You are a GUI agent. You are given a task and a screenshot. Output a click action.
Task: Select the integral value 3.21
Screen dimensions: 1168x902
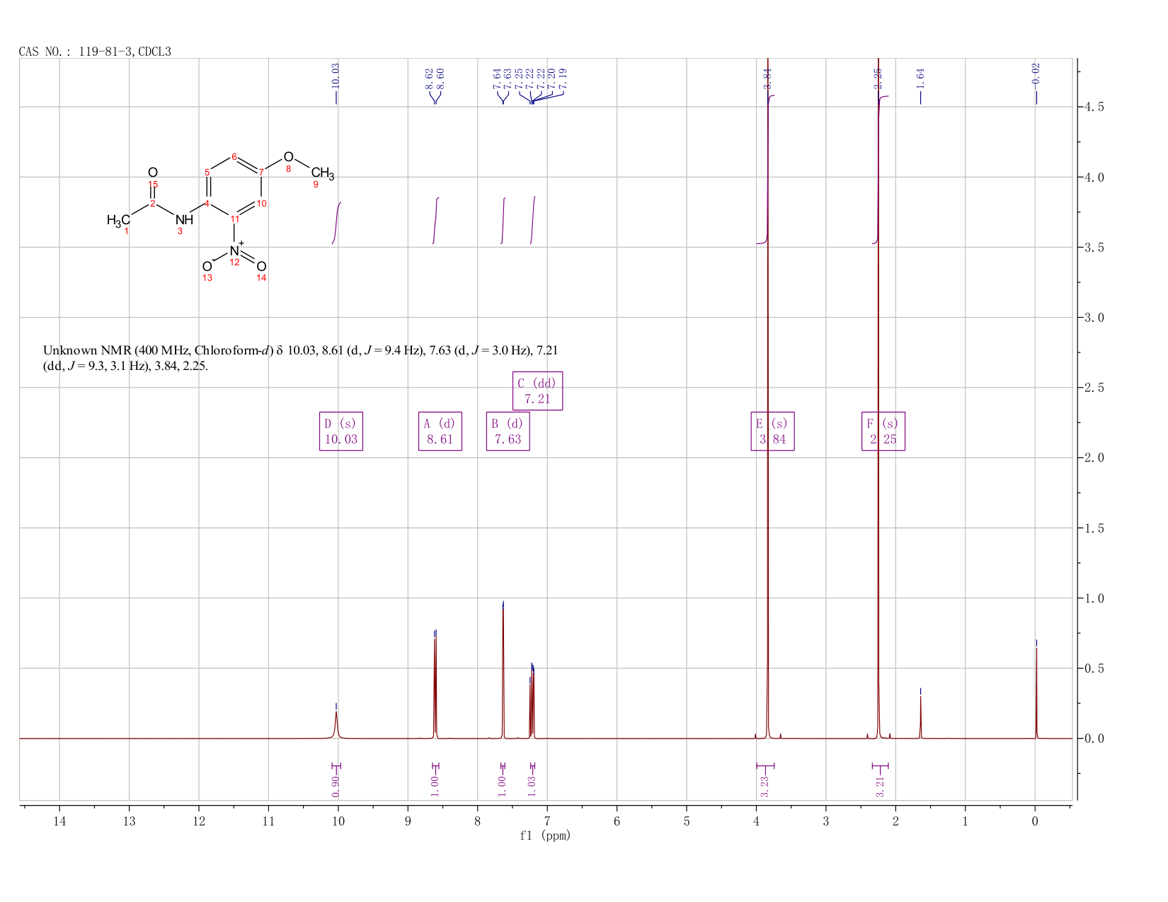(880, 785)
